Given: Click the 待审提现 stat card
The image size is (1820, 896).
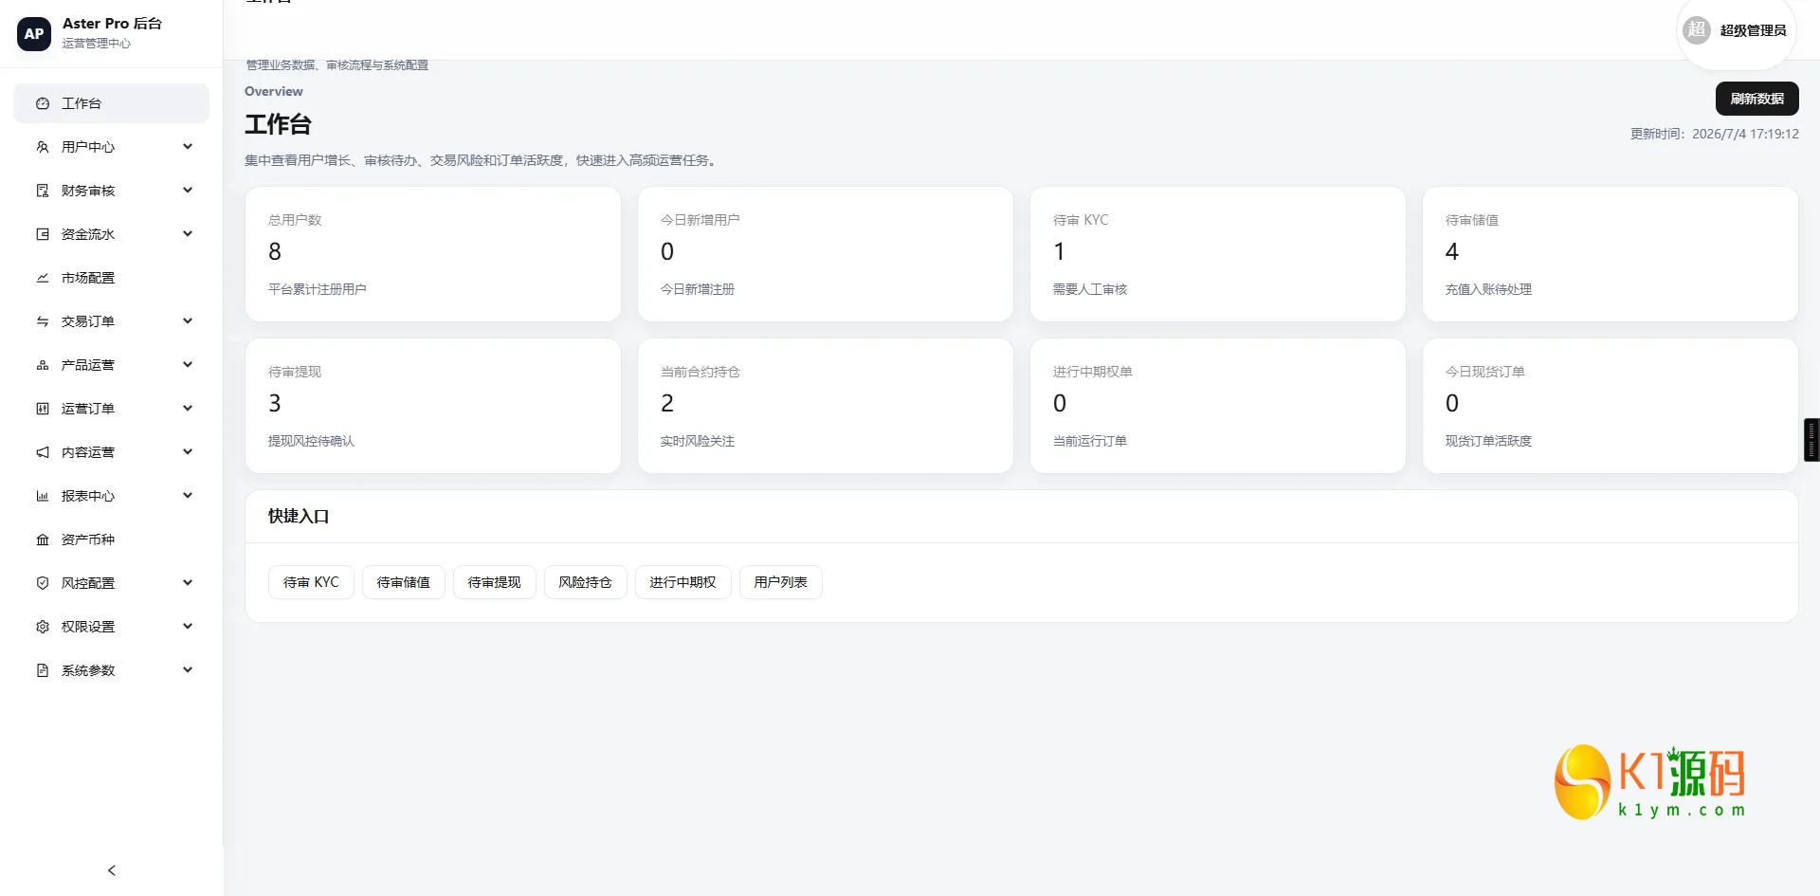Looking at the screenshot, I should coord(433,406).
